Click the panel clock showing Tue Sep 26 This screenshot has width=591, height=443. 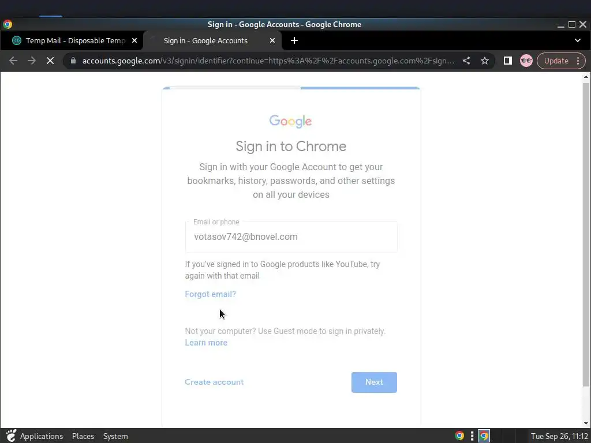coord(559,436)
